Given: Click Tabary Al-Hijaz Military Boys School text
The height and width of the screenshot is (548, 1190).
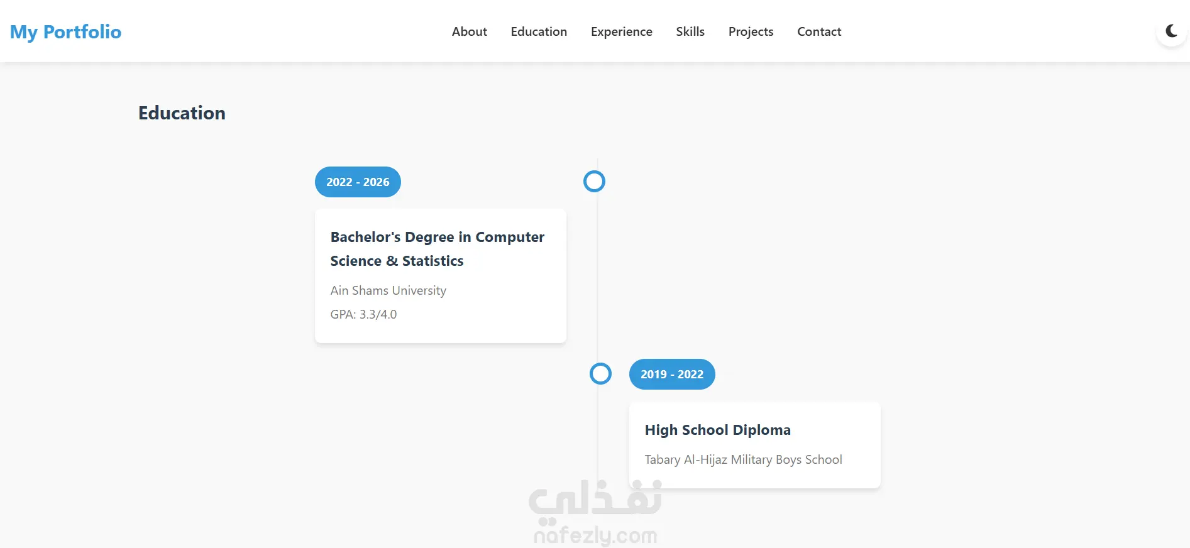Looking at the screenshot, I should tap(743, 459).
